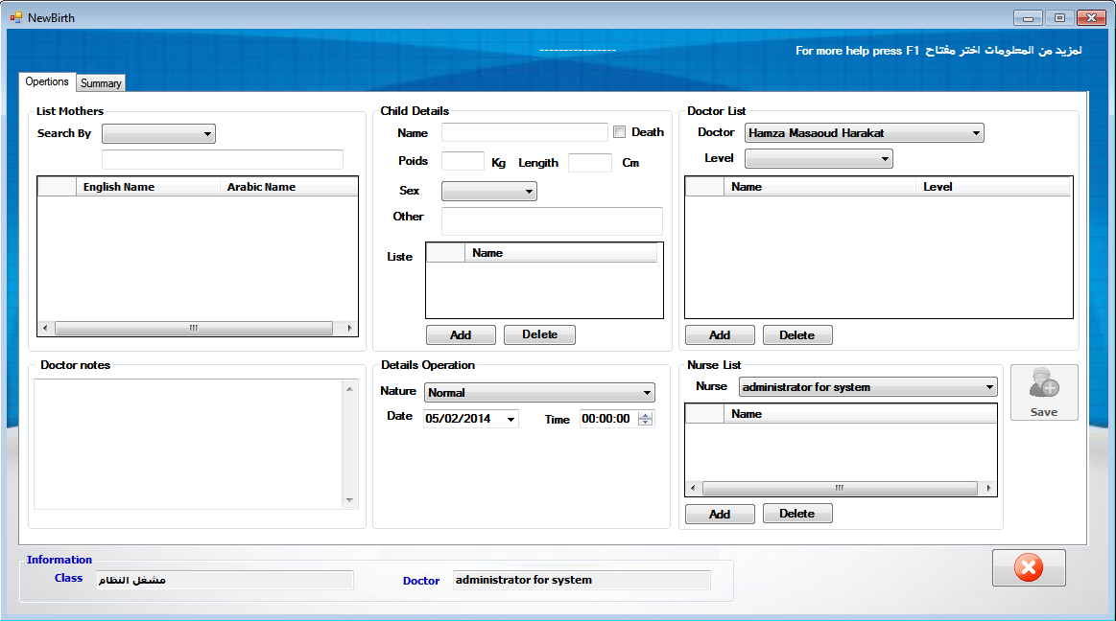The width and height of the screenshot is (1116, 621).
Task: Toggle the Death checkbox
Action: coord(620,132)
